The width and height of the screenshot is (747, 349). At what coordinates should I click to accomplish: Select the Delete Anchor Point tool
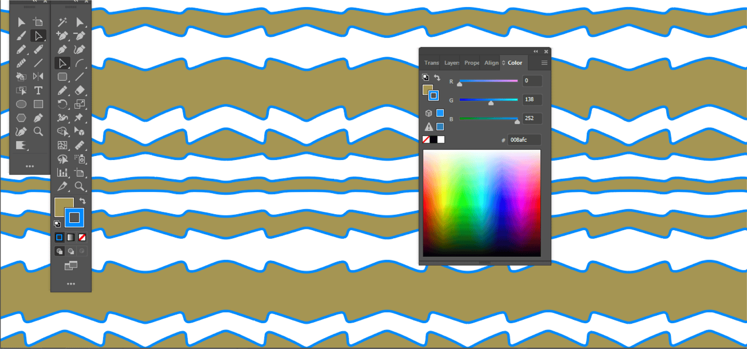(x=80, y=36)
